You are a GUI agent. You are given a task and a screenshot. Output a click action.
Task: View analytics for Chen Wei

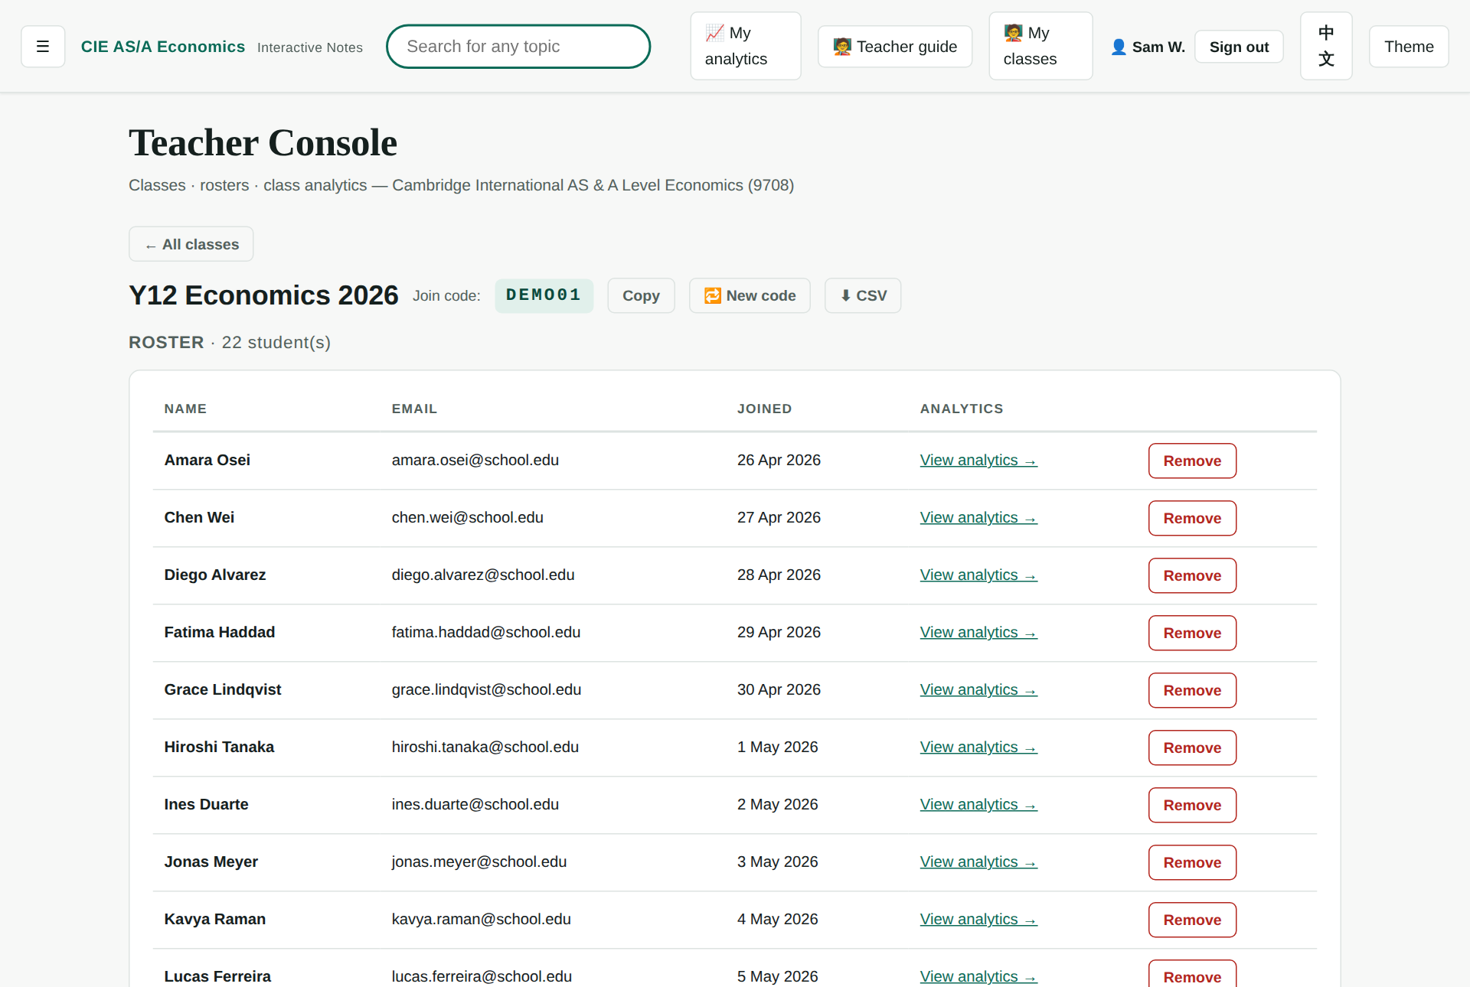pos(978,518)
